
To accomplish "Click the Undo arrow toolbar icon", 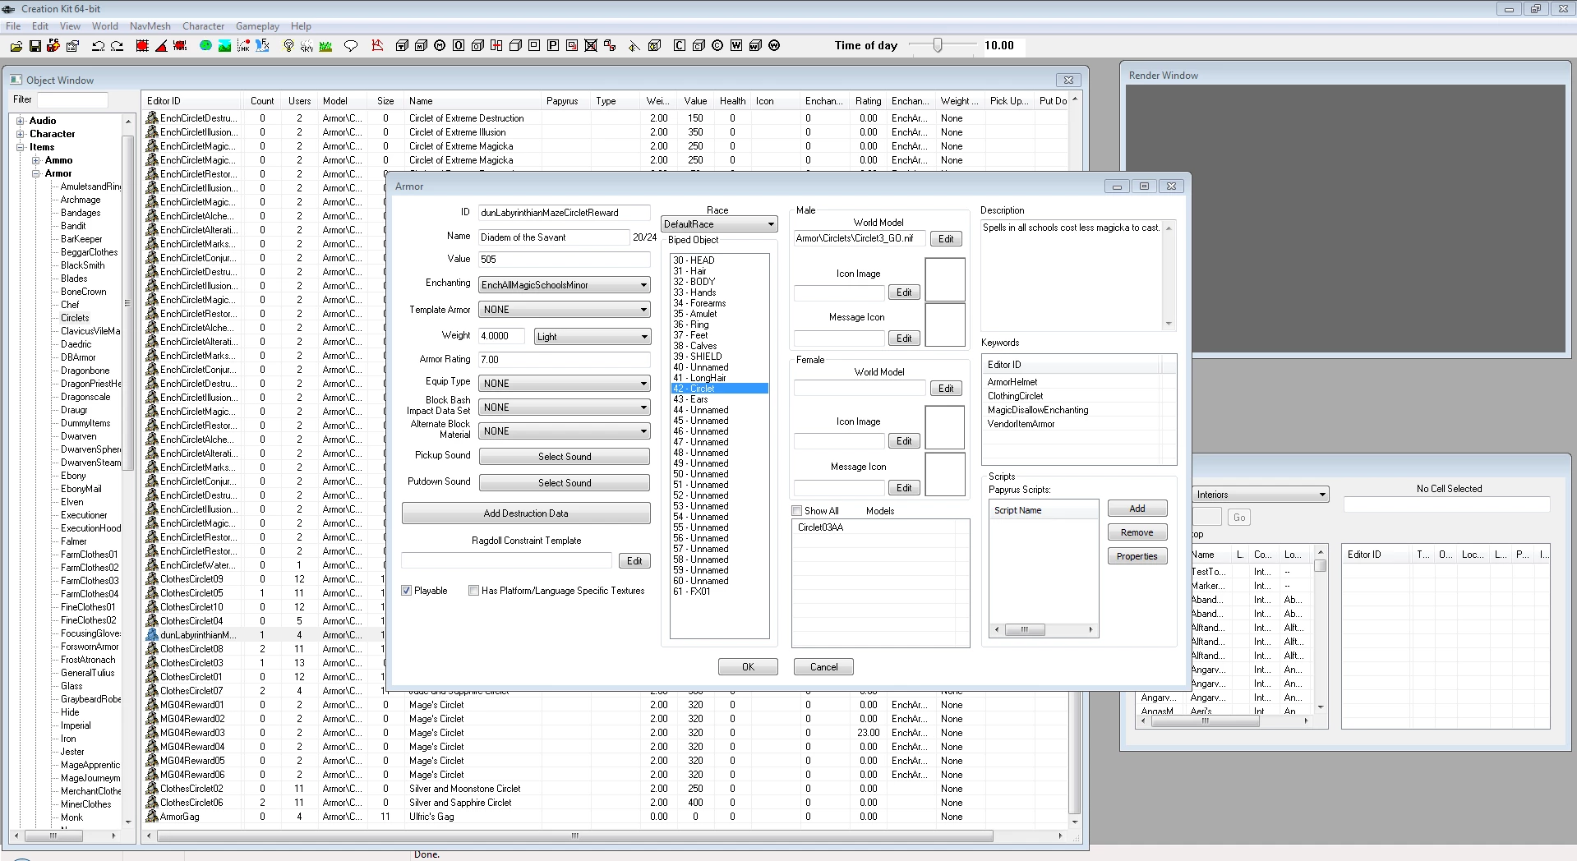I will pyautogui.click(x=98, y=46).
